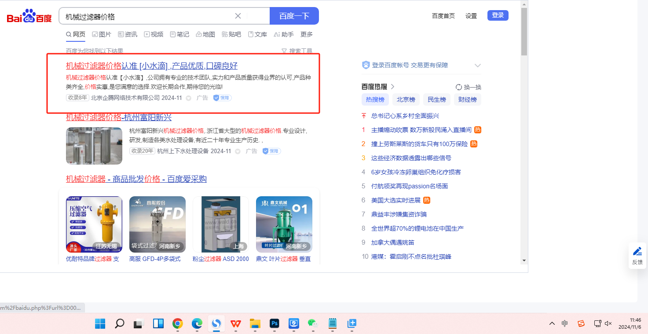Expand the 登录百度帐号 panel chevron

[478, 66]
